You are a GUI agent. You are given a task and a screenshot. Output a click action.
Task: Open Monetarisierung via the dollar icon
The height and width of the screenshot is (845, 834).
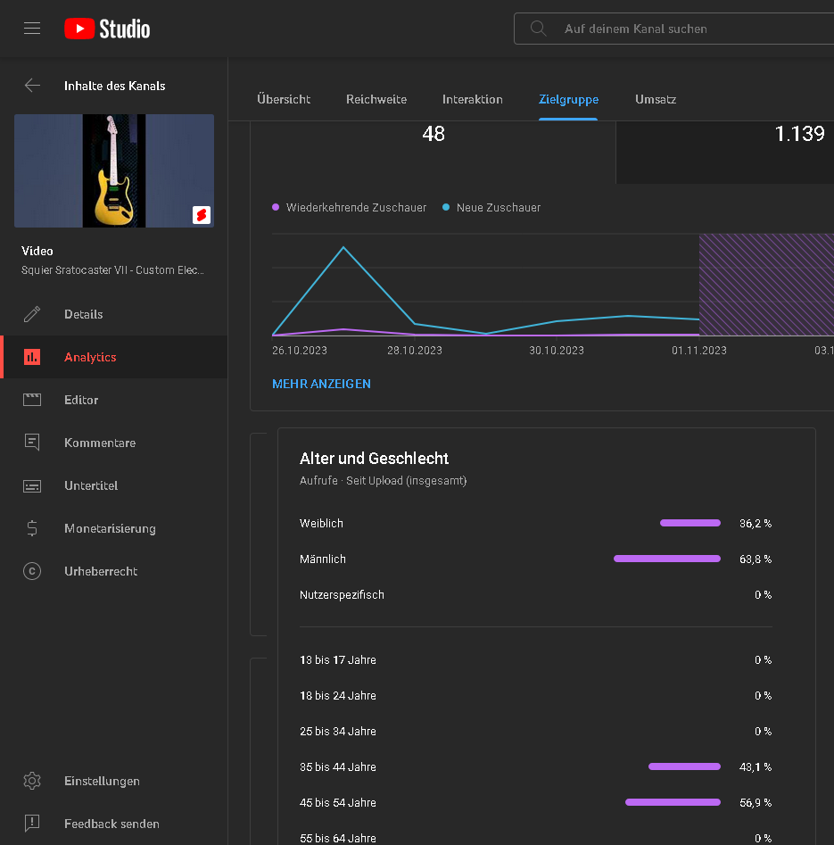pyautogui.click(x=32, y=528)
